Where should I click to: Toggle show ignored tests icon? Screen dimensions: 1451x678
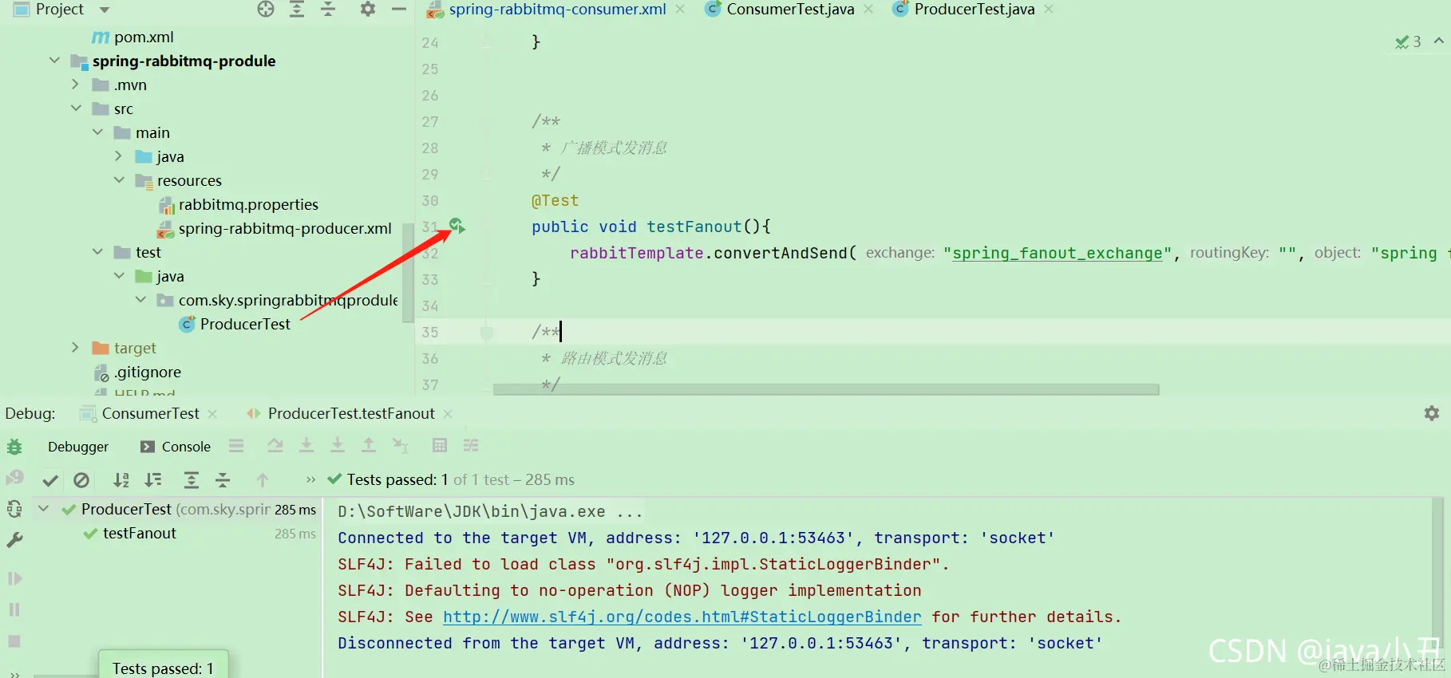pos(81,480)
